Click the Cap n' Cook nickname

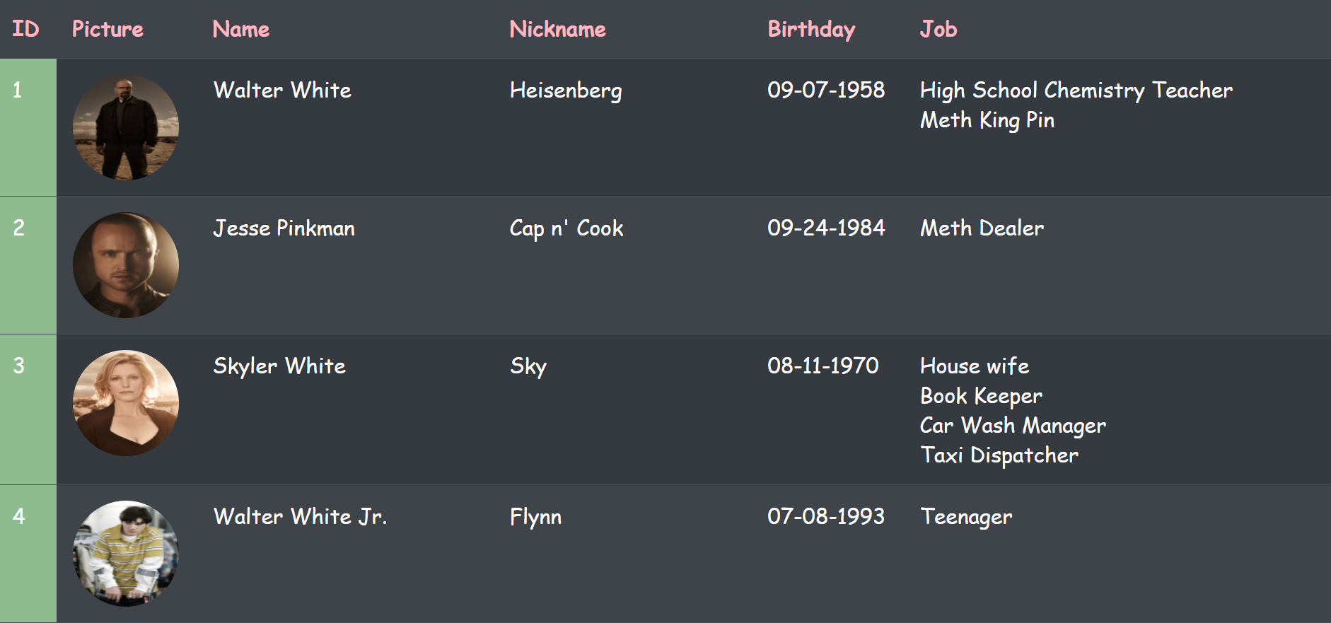pos(566,228)
